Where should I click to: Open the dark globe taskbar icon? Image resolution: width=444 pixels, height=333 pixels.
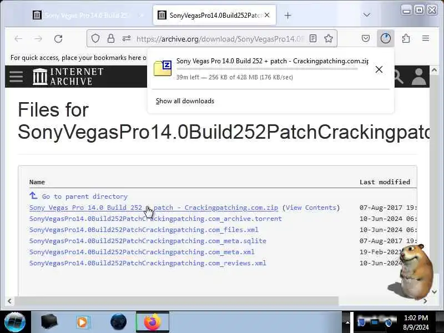(118, 322)
